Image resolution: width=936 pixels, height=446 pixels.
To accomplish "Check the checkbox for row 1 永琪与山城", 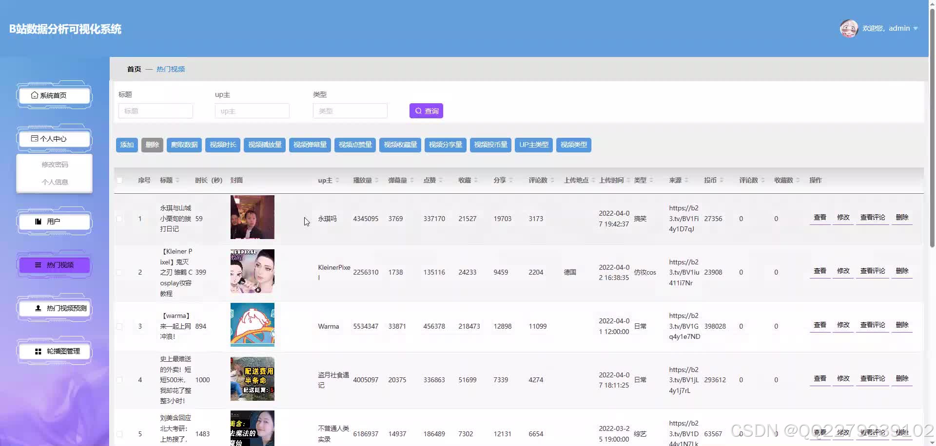I will (x=120, y=219).
